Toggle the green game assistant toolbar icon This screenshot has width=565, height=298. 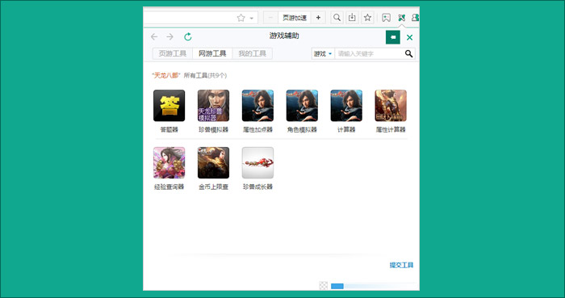(x=401, y=18)
